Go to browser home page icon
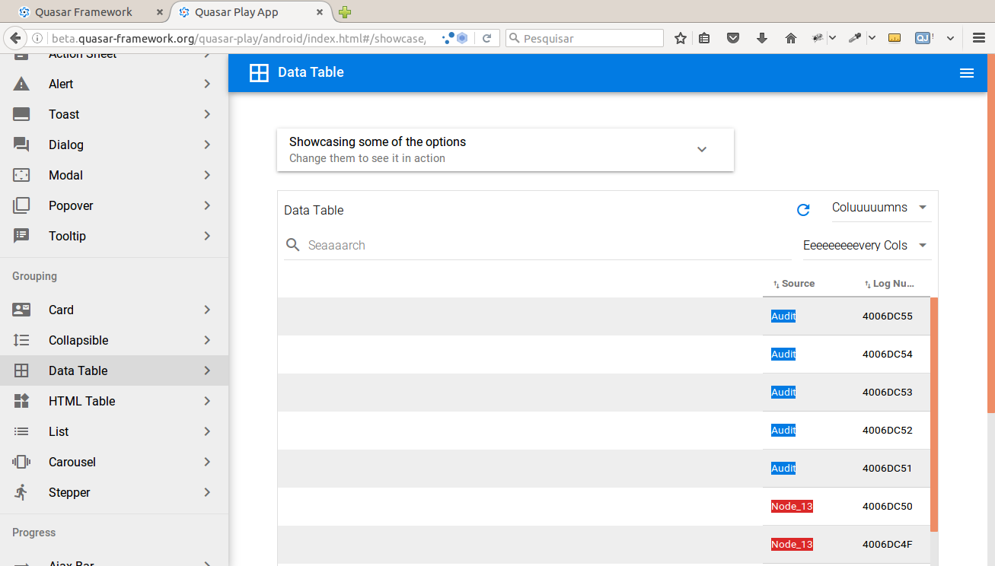The height and width of the screenshot is (566, 995). 791,38
